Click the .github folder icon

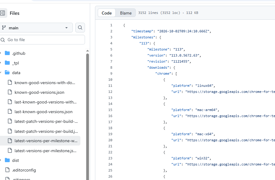pos(7,53)
